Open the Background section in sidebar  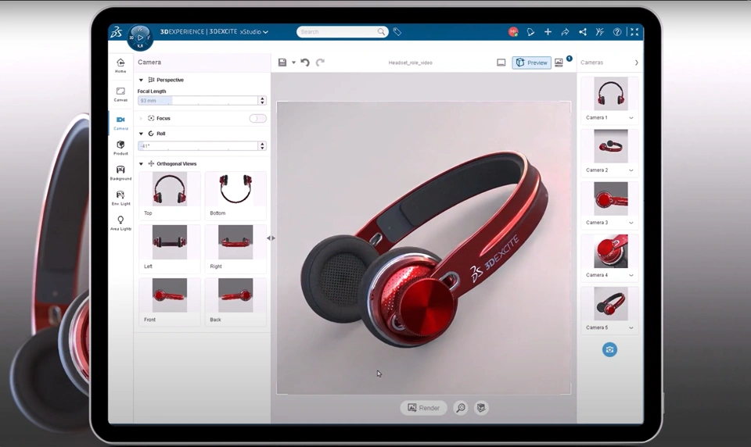(120, 172)
